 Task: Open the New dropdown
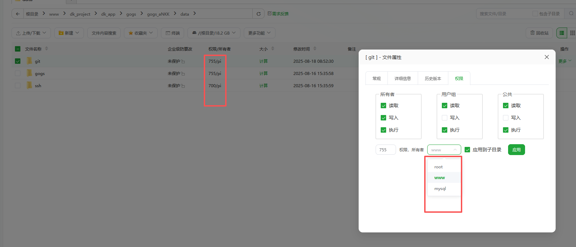(69, 33)
